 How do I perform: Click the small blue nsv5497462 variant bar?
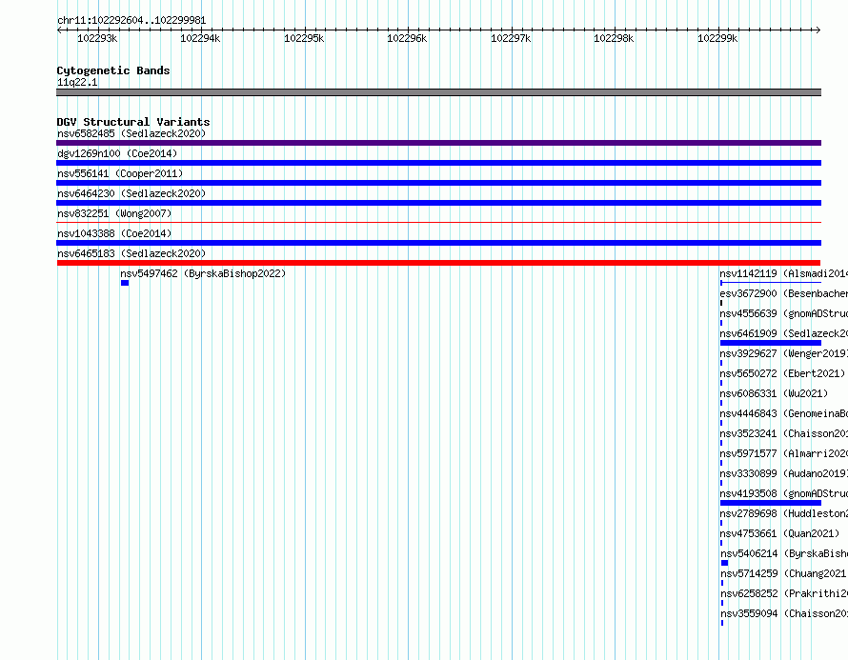[x=125, y=283]
